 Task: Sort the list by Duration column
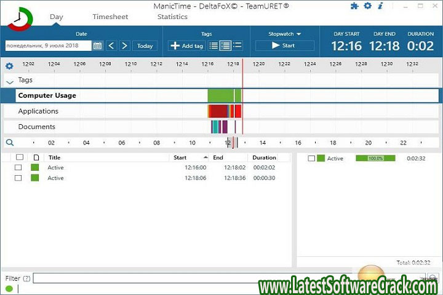tap(265, 157)
